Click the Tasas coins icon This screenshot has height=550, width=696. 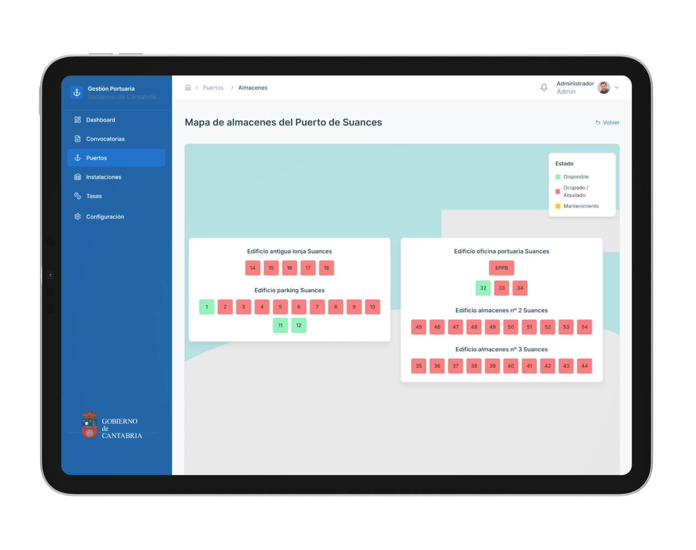(77, 196)
